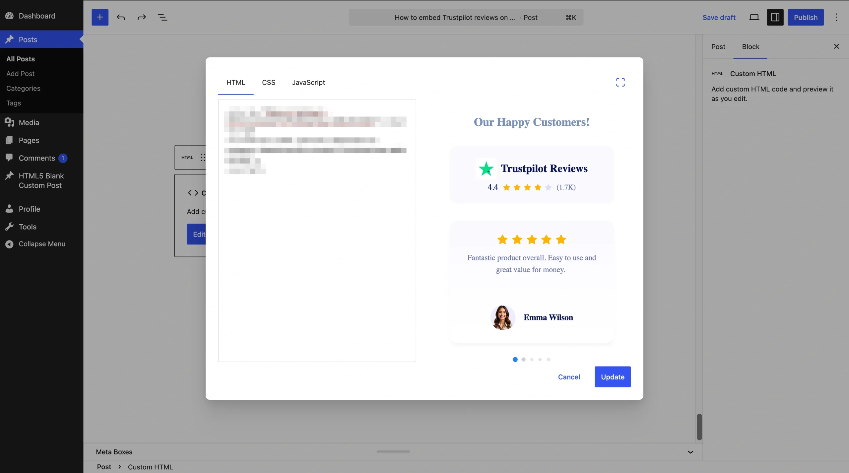Click the Update button

[x=613, y=377]
